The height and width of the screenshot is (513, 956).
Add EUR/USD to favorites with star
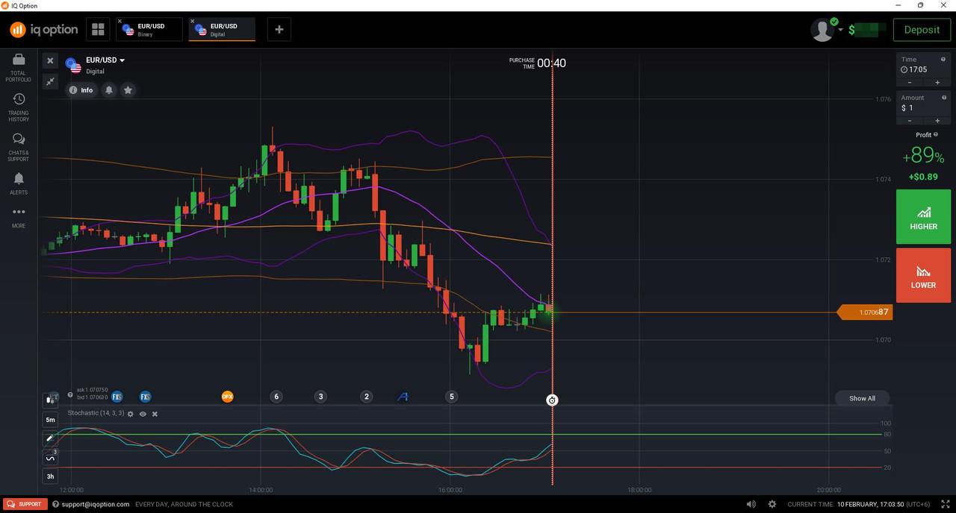tap(128, 90)
